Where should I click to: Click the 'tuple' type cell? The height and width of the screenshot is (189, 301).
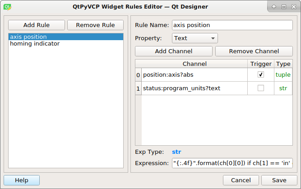coord(283,74)
